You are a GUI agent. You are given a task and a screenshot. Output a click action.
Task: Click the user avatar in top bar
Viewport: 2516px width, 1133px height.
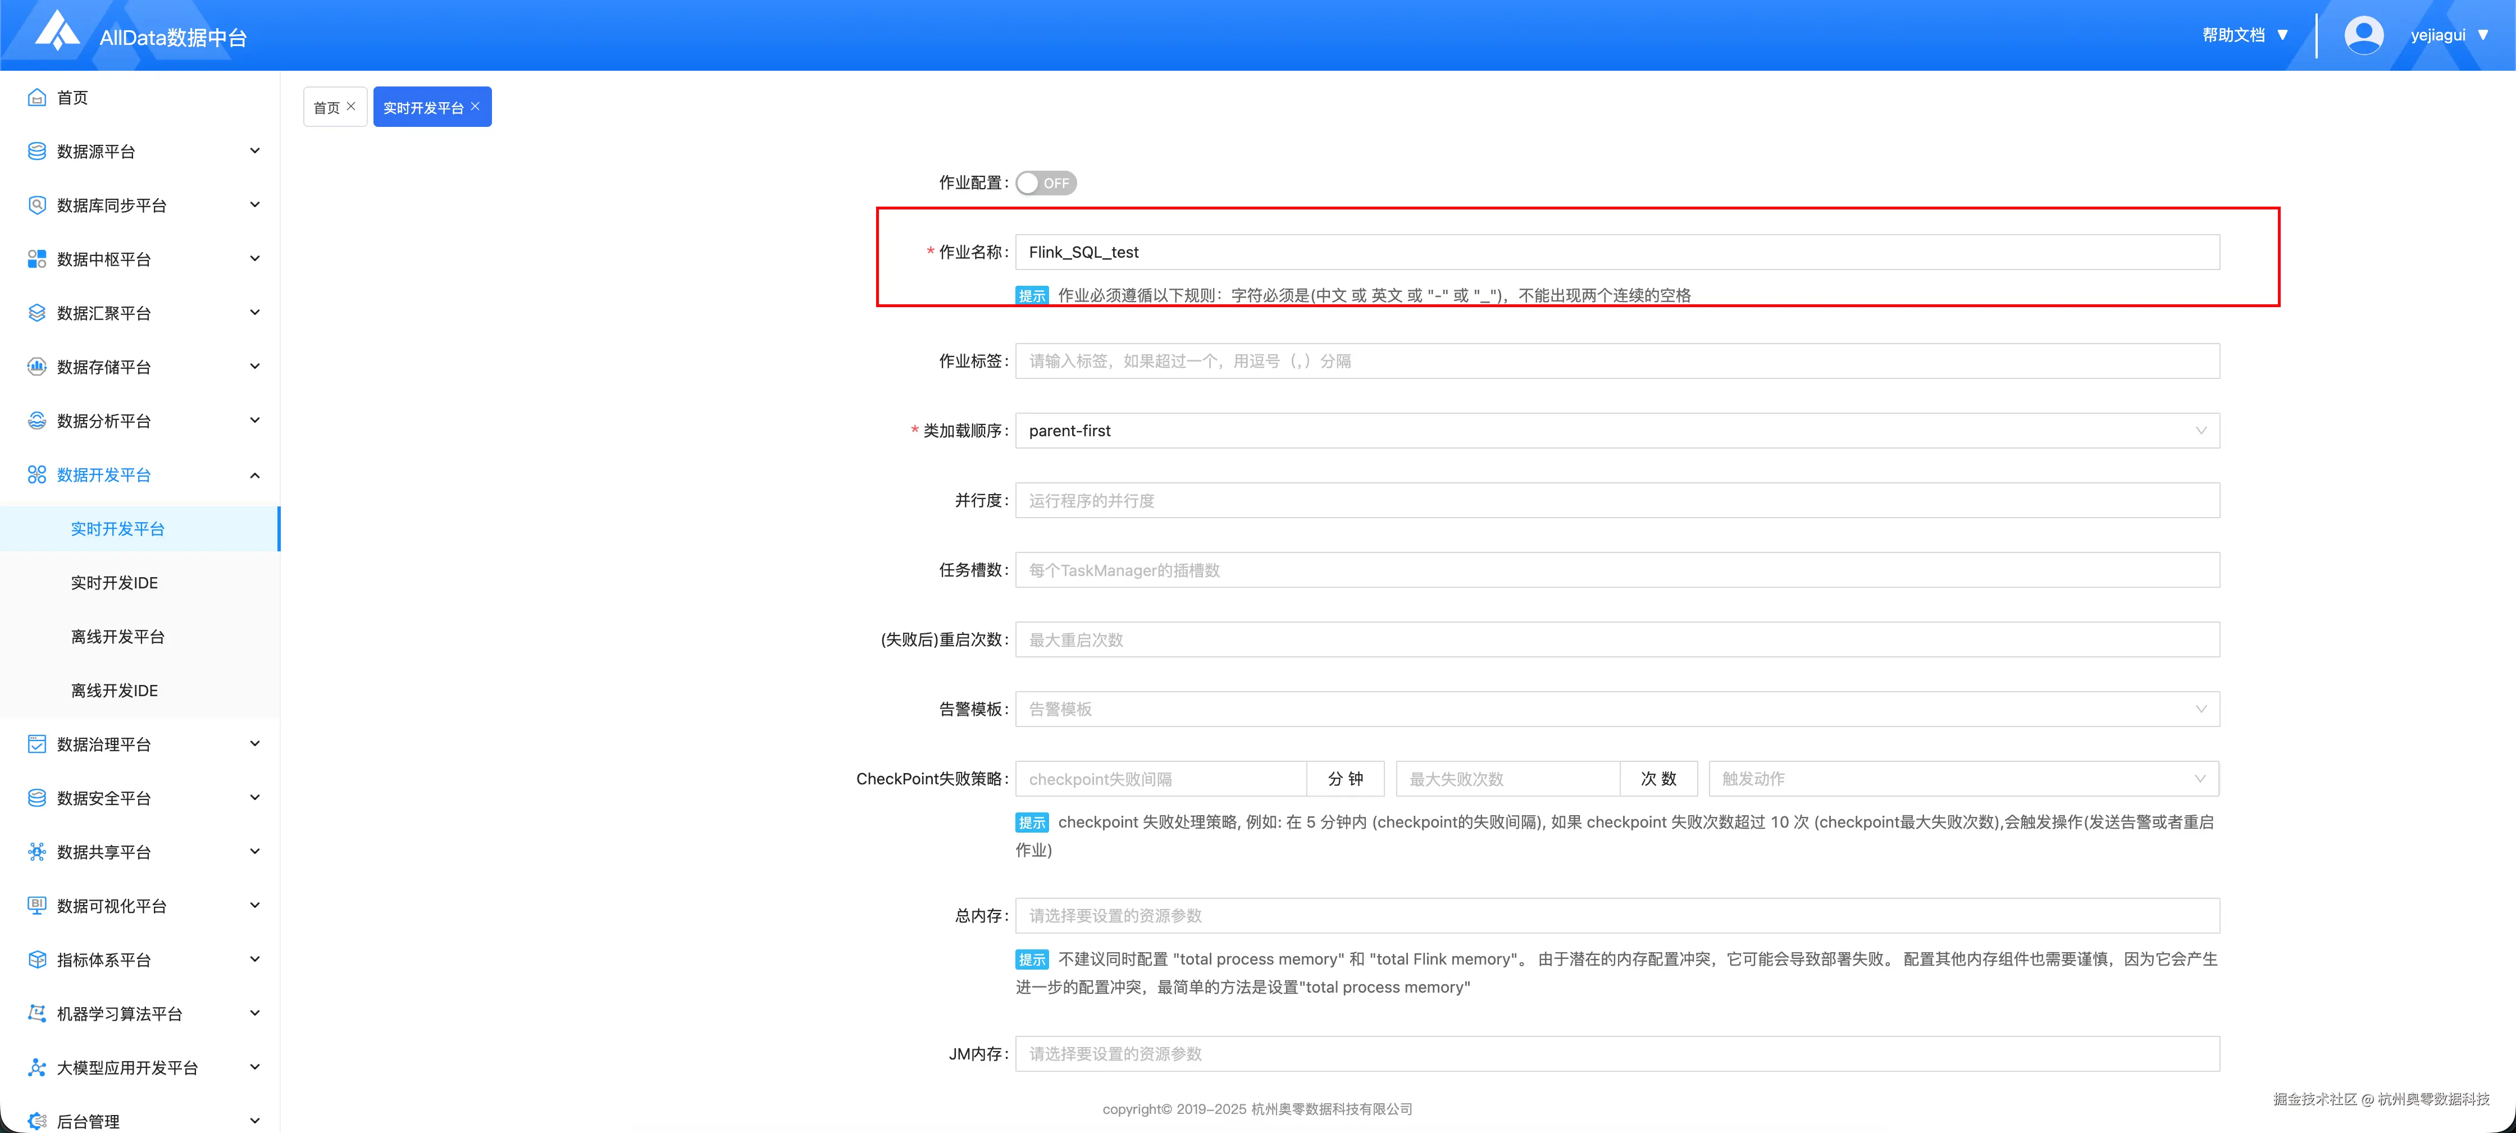pos(2364,34)
